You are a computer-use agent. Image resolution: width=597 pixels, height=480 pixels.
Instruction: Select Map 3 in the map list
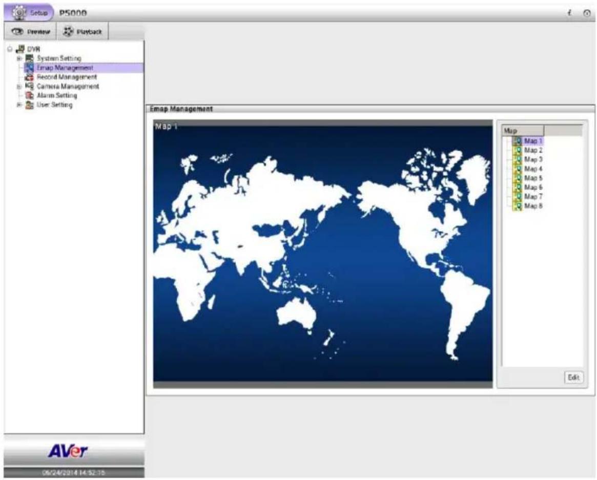pos(533,159)
